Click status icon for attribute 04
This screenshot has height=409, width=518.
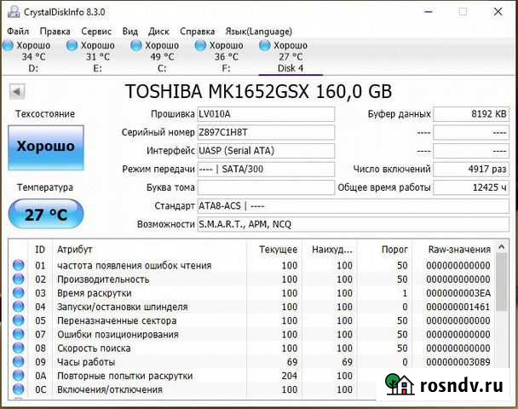[x=19, y=306]
